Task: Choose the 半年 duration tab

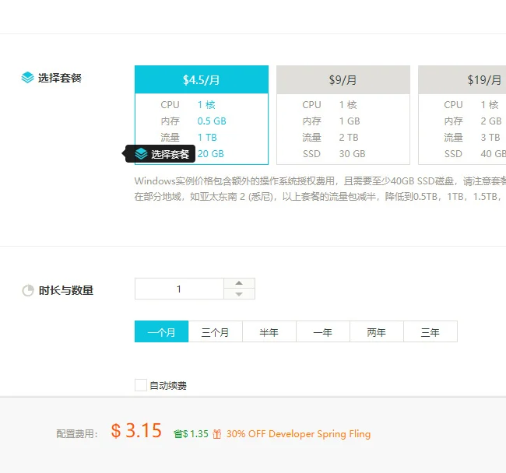Action: (x=269, y=331)
